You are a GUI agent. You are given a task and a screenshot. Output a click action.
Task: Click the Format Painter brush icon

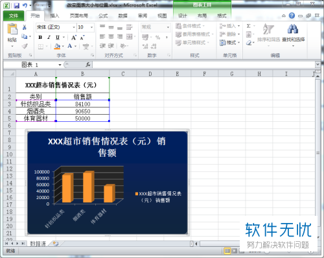(25, 46)
